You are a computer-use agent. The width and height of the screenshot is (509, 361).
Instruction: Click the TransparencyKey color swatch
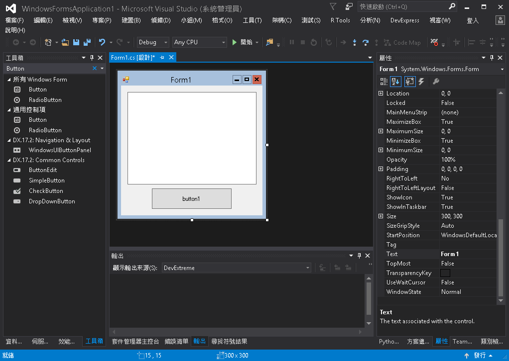445,273
